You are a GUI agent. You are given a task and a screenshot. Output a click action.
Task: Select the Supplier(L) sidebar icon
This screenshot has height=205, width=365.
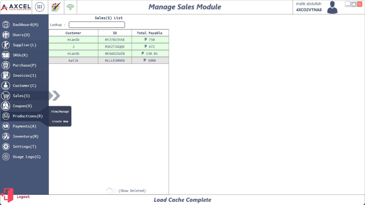click(6, 45)
